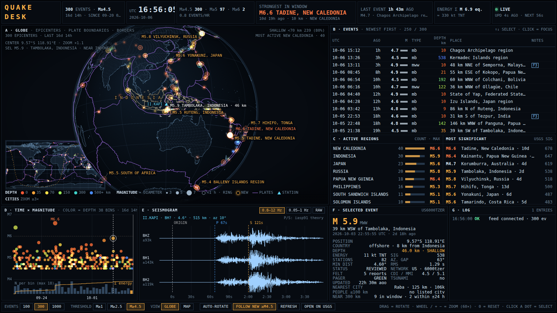The height and width of the screenshot is (313, 557).
Task: Select the 86 km N of Ruteng event row
Action: 442,109
